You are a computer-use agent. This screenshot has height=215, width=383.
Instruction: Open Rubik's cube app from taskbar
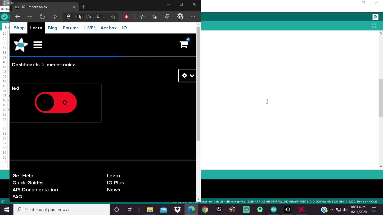tap(232, 210)
